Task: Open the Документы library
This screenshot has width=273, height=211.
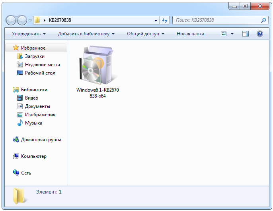Action: (37, 106)
